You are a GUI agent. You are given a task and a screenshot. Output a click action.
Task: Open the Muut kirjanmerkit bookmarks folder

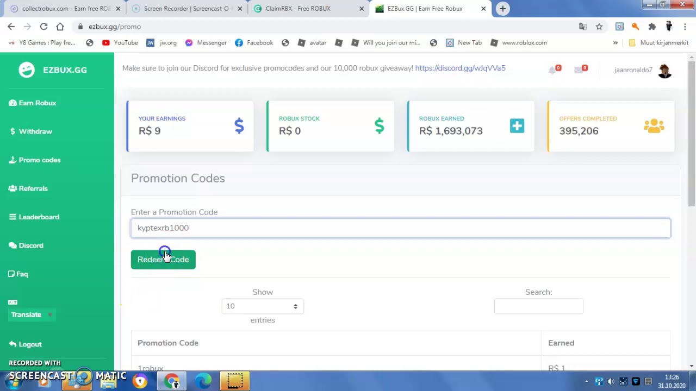pyautogui.click(x=658, y=42)
